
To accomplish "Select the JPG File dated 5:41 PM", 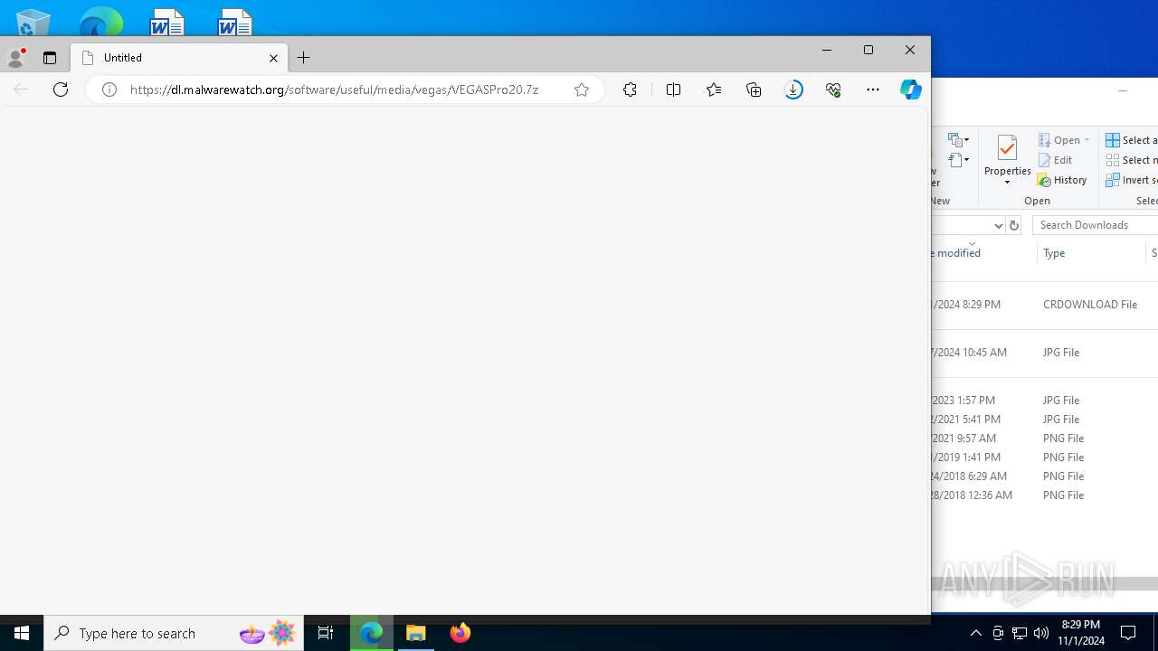I will pyautogui.click(x=1045, y=420).
